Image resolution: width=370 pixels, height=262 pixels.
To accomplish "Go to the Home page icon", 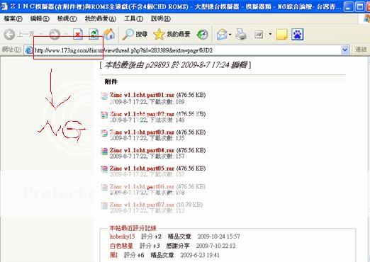I will [x=109, y=35].
